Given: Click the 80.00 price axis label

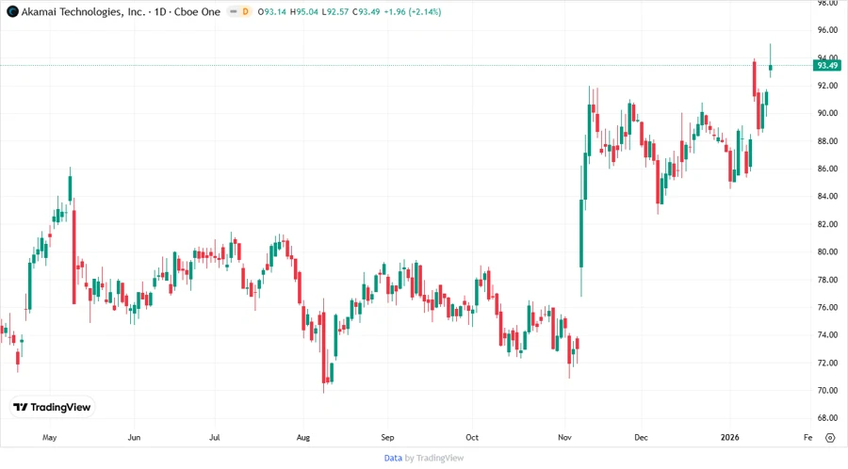Looking at the screenshot, I should click(827, 251).
